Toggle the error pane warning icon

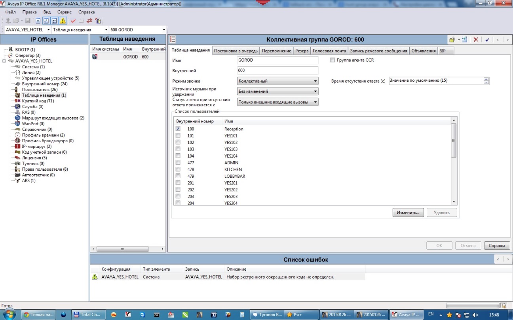click(63, 21)
